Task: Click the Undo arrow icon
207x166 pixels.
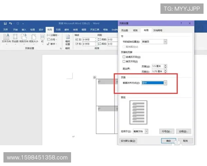Action: click(x=11, y=24)
